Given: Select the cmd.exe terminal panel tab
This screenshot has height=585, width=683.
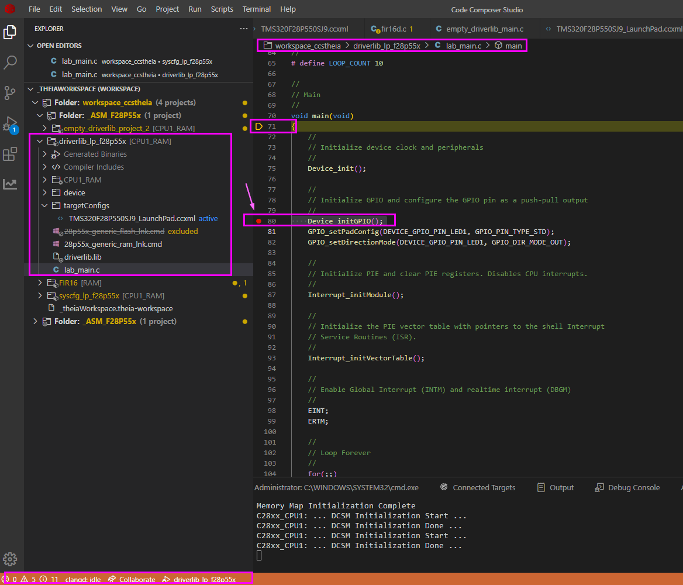Looking at the screenshot, I should tap(336, 488).
